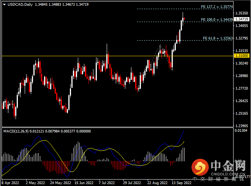The height and width of the screenshot is (186, 251).
Task: Click the 1.35350 price scale value
Action: coord(242,13)
